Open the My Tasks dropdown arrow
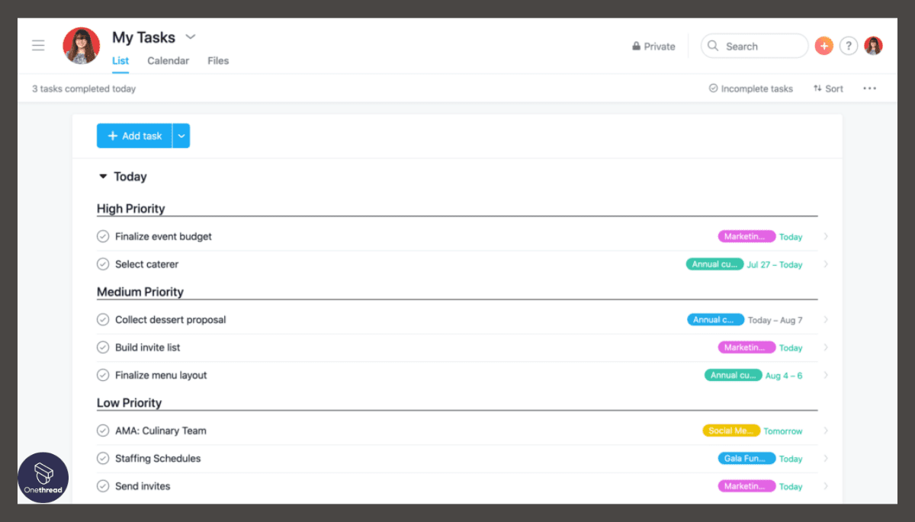This screenshot has width=915, height=522. coord(190,37)
